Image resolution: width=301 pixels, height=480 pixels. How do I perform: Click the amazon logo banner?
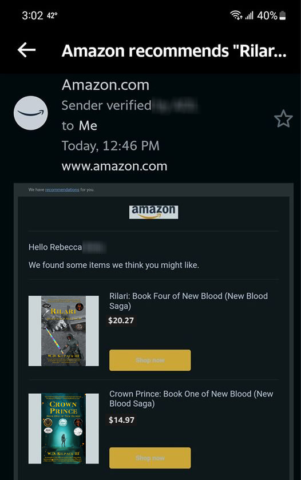(x=153, y=212)
